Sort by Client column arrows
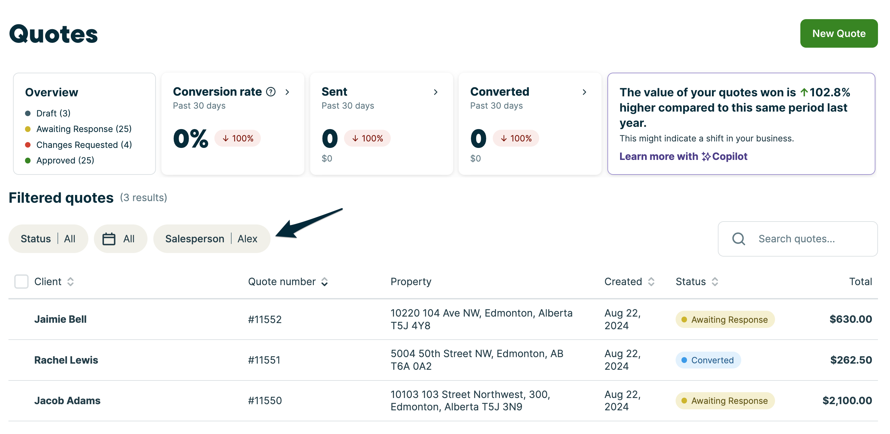The image size is (890, 434). pyautogui.click(x=70, y=282)
